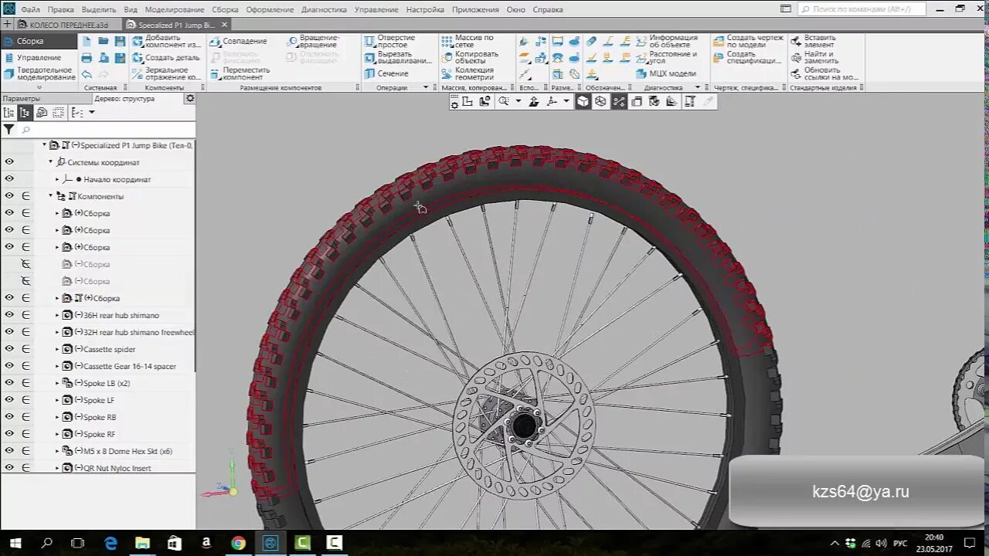Open the Операции panel dropdown arrow

pos(426,88)
